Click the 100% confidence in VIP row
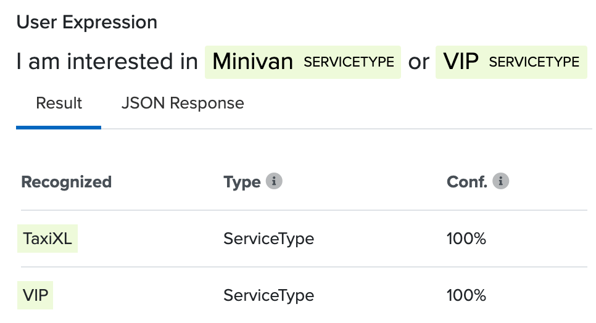The height and width of the screenshot is (323, 596). pyautogui.click(x=466, y=295)
